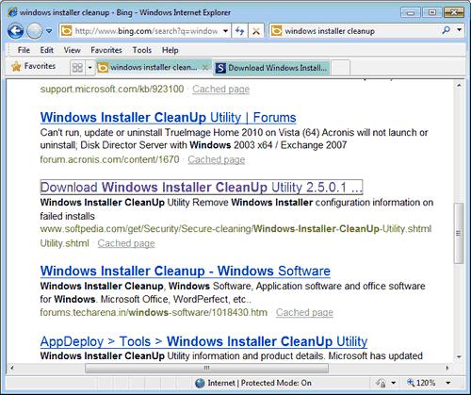The height and width of the screenshot is (395, 471).
Task: Open Windows Installer CleanUp Utility Forums link
Action: [168, 118]
